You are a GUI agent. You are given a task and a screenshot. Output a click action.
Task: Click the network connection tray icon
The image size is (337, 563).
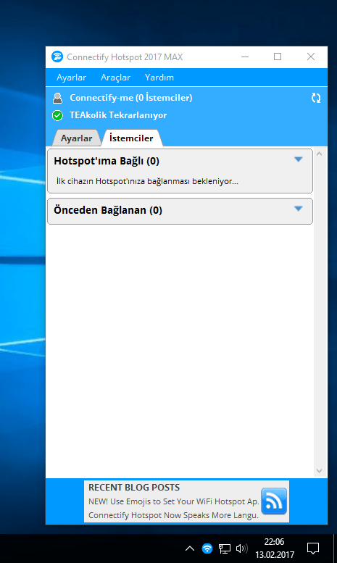tap(225, 549)
